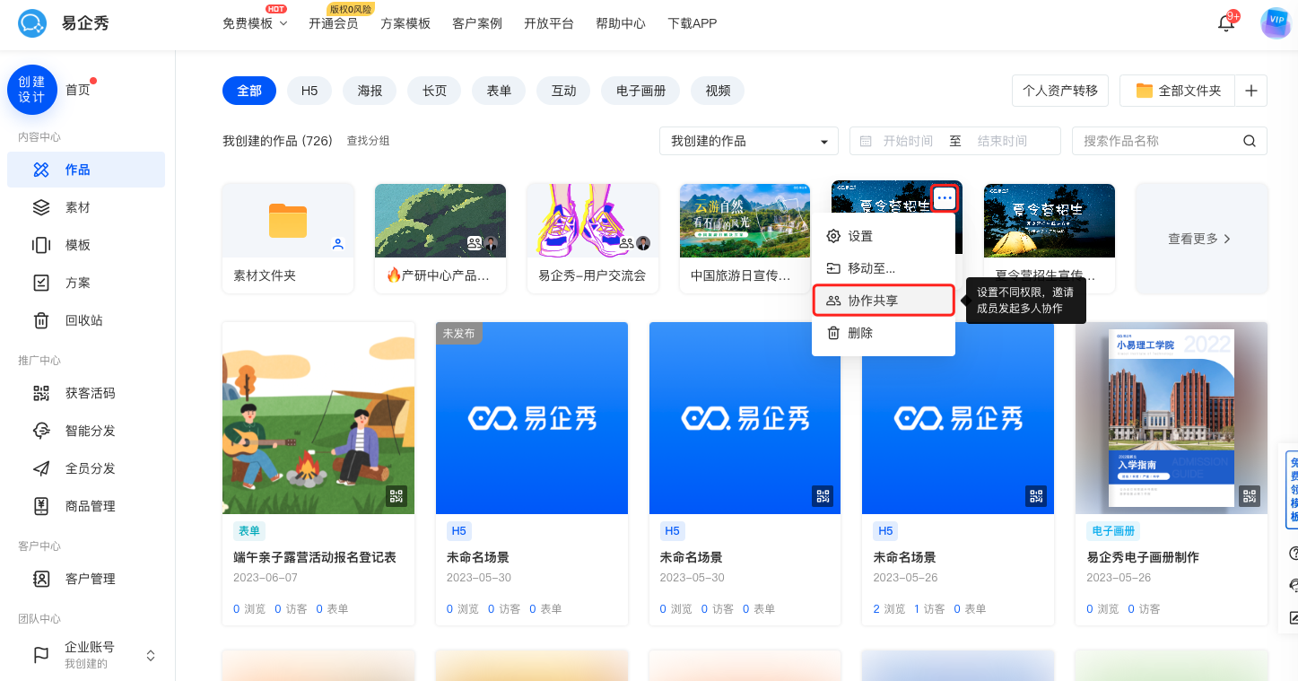The image size is (1298, 681).
Task: Open 智能分发 in the sidebar
Action: (86, 431)
